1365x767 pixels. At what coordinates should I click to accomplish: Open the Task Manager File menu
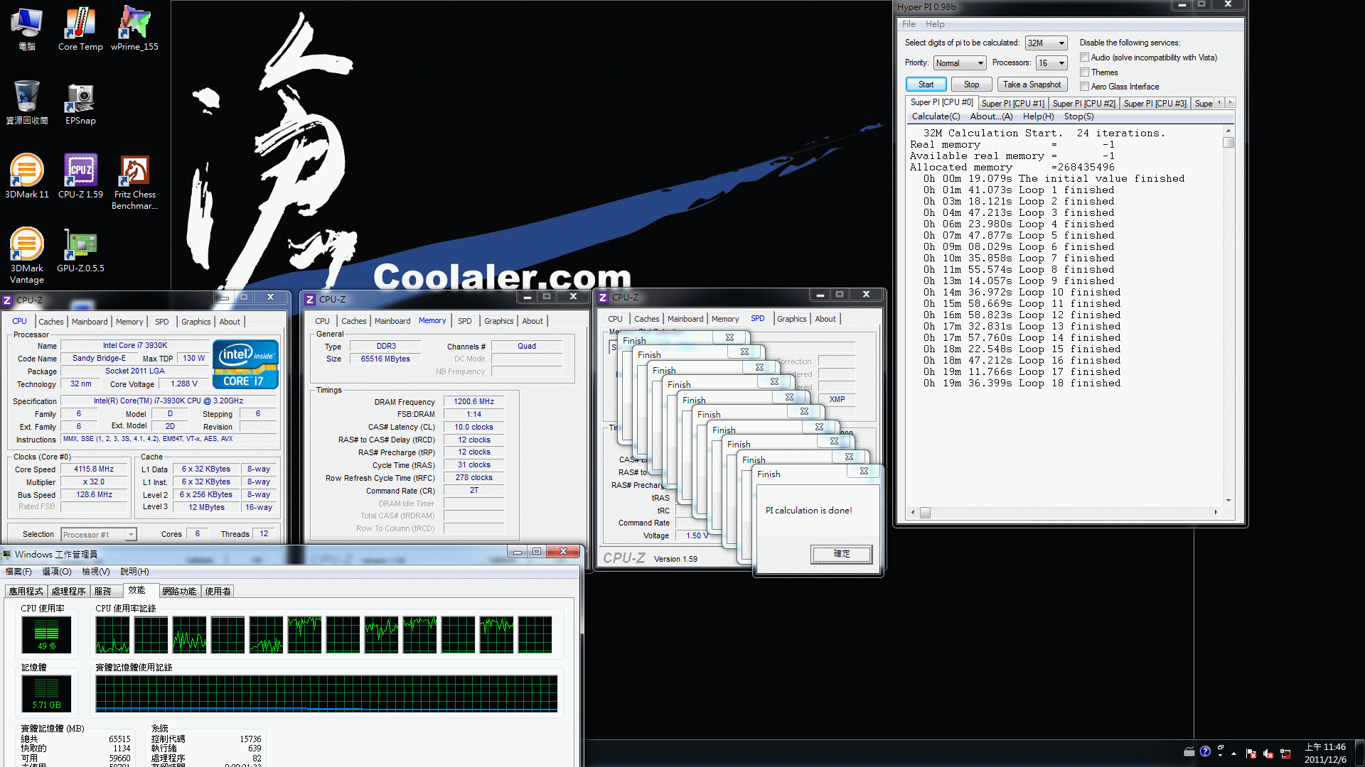tap(18, 572)
